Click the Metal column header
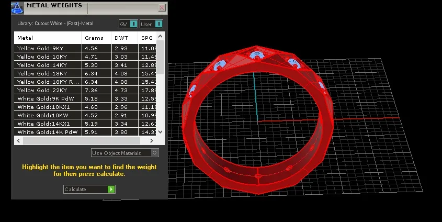The width and height of the screenshot is (442, 222). click(48, 38)
